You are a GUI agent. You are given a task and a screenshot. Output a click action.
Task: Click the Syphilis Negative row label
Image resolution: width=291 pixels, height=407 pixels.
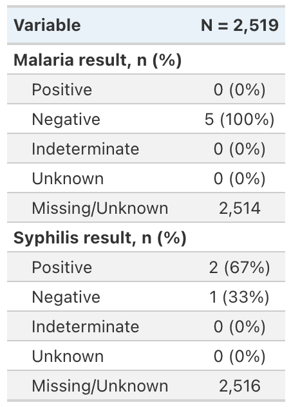[x=66, y=297]
